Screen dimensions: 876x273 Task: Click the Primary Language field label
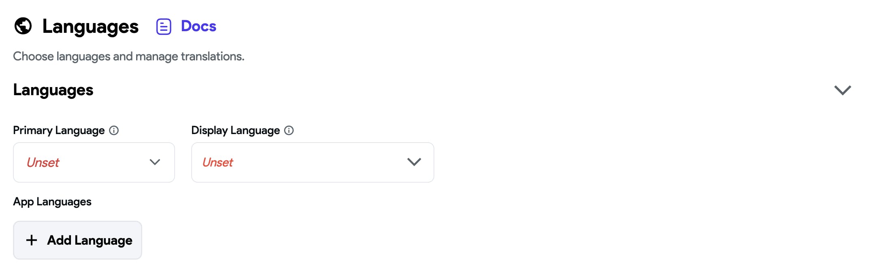point(59,130)
